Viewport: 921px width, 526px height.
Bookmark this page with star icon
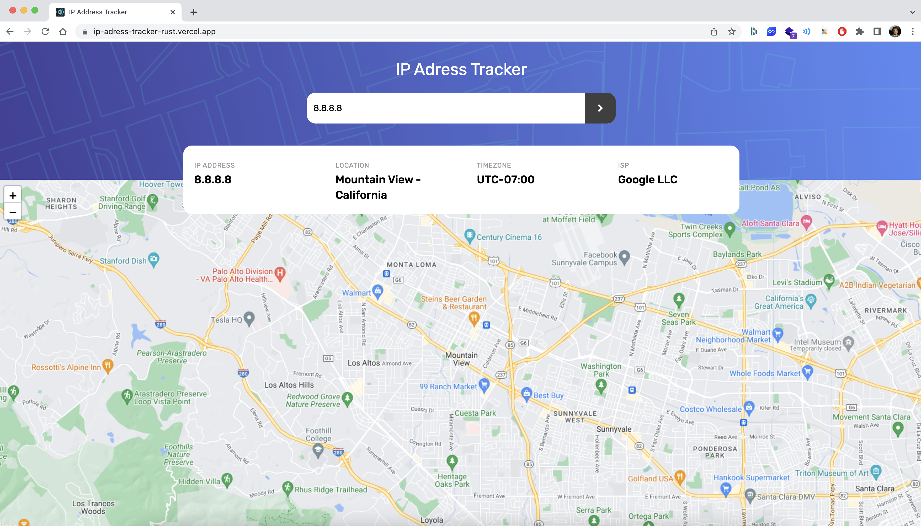[x=732, y=31]
